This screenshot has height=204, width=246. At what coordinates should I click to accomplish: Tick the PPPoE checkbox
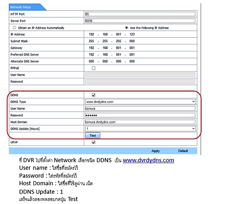click(94, 68)
